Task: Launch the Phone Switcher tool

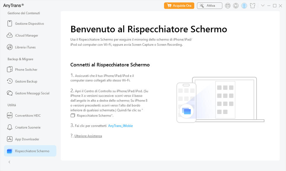Action: (26, 70)
